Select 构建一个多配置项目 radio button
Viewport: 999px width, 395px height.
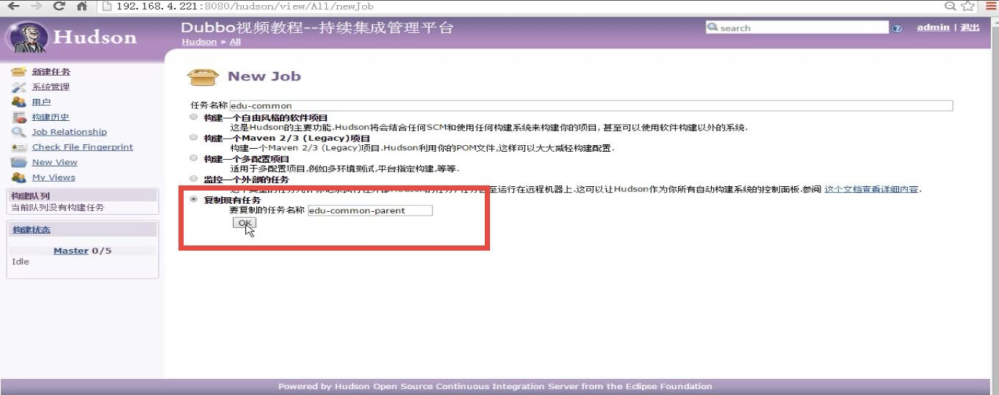click(x=194, y=158)
